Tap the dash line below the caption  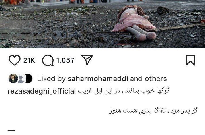click(x=12, y=131)
